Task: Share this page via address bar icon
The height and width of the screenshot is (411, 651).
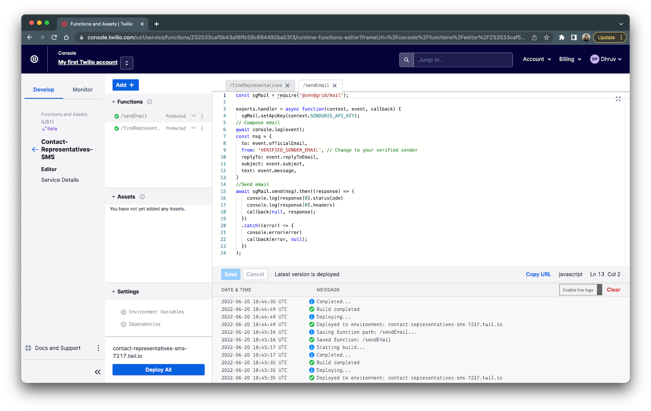Action: click(x=534, y=37)
